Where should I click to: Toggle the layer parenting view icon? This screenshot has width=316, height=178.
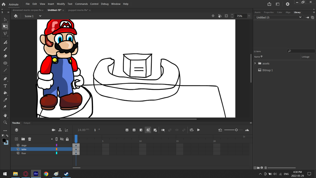point(60,130)
